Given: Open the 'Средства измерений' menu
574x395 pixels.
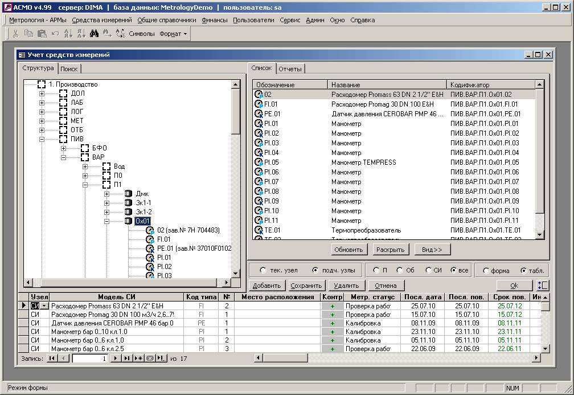Looking at the screenshot, I should pyautogui.click(x=102, y=20).
